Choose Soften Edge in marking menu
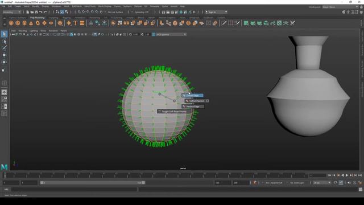This screenshot has width=364, height=205. click(192, 96)
